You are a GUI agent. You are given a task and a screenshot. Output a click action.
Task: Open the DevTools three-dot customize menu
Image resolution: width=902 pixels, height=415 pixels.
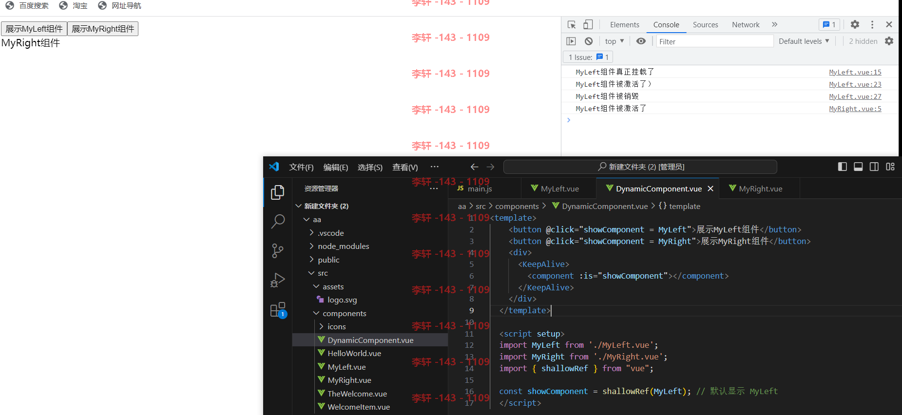click(x=872, y=24)
